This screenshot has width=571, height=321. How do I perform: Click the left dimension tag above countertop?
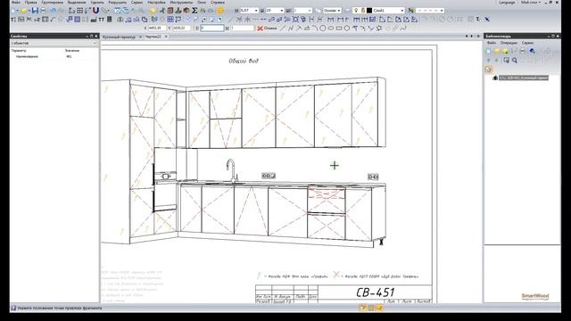click(269, 176)
